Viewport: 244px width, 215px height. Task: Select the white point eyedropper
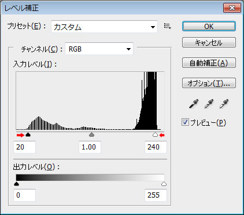(224, 104)
